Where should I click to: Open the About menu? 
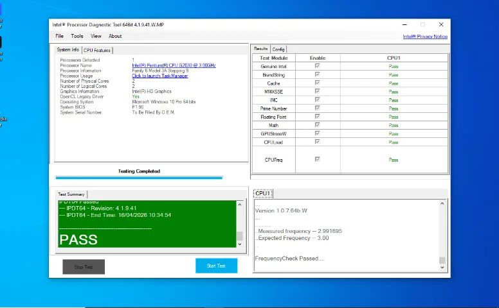(115, 36)
